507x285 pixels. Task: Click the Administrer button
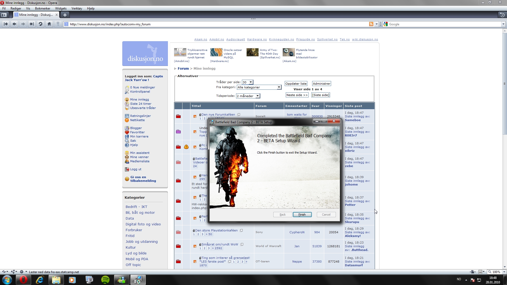tap(321, 84)
